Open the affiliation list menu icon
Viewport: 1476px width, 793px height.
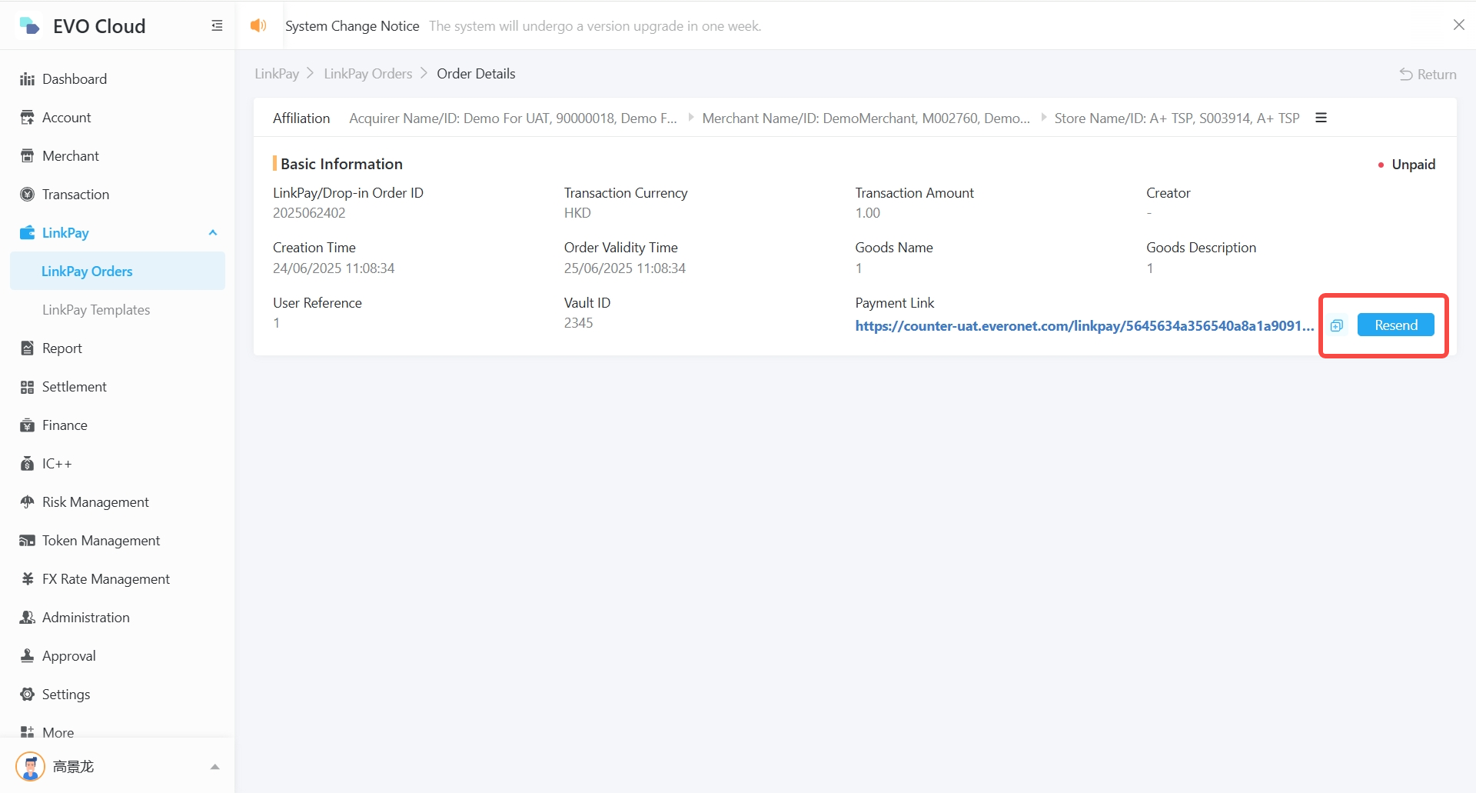pos(1321,118)
